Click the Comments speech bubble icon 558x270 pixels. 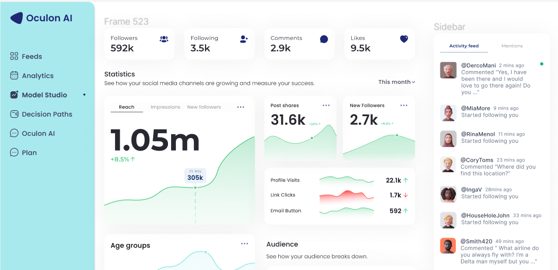click(324, 39)
